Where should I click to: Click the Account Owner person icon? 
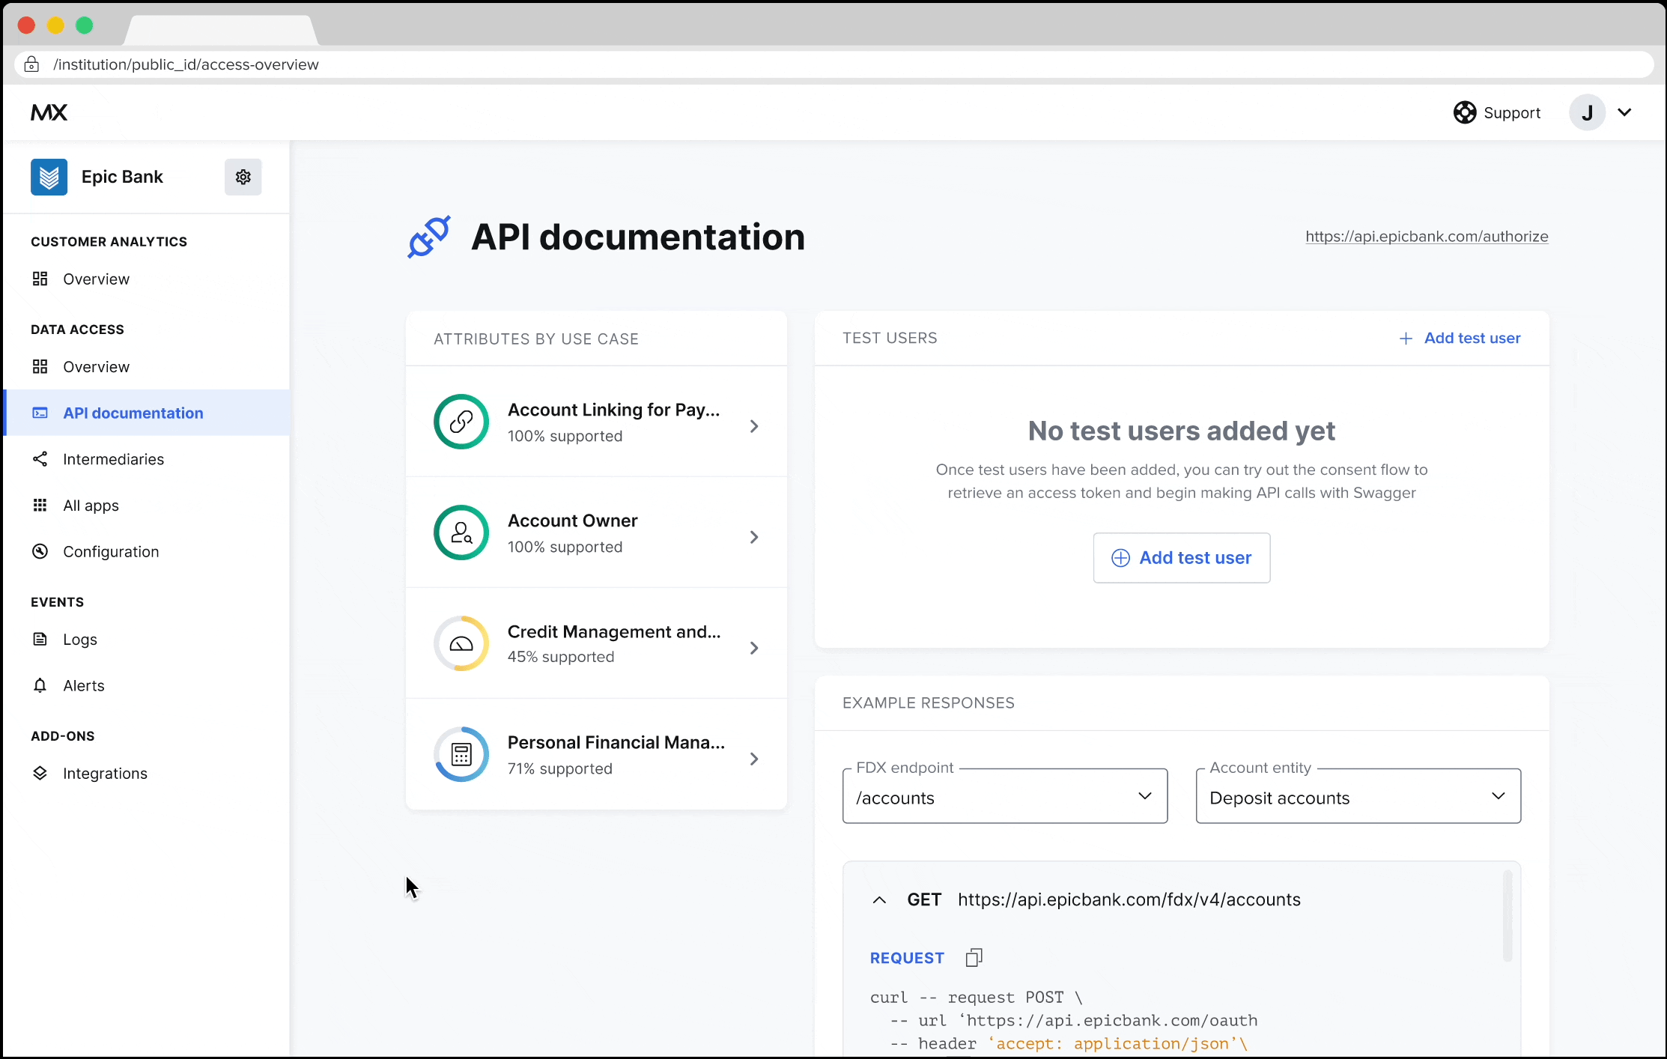click(461, 532)
